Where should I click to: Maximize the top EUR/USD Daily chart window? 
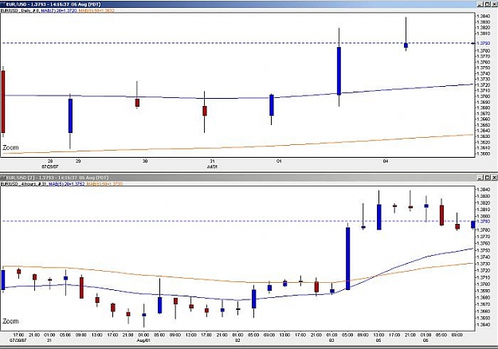488,4
